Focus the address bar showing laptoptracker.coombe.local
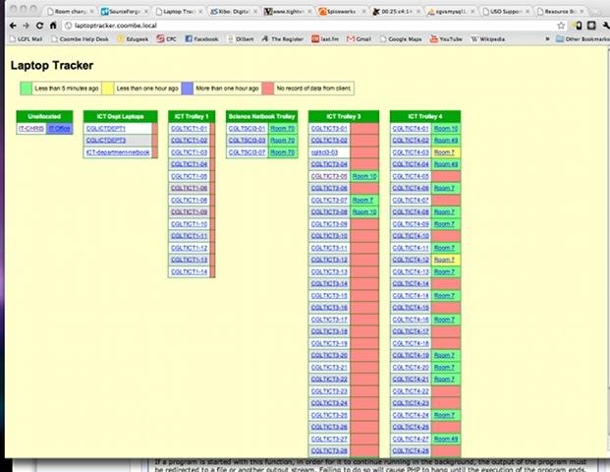This screenshot has width=610, height=472. (311, 26)
